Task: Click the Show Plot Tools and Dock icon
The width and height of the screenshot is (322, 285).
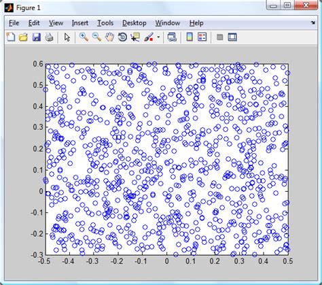Action: tap(232, 37)
